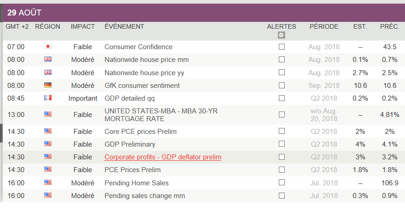Click the French flag on GDP detailed row
Screen dimensions: 405x214
[x=48, y=98]
